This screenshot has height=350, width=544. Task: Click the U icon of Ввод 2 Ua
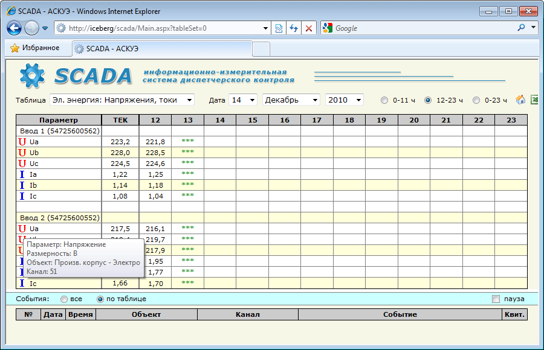[22, 229]
